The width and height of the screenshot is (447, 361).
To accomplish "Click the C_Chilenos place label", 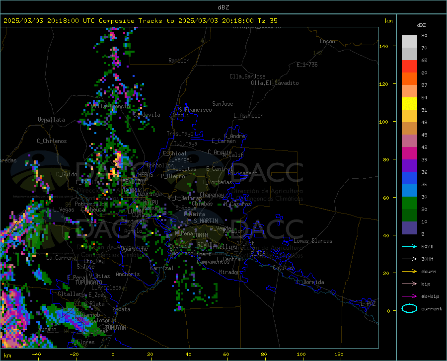I will pos(52,141).
